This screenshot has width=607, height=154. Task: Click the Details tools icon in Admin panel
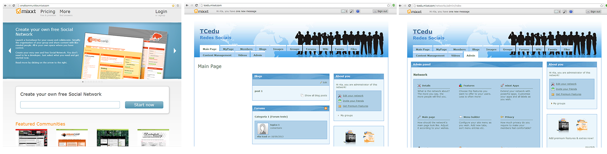click(x=419, y=86)
